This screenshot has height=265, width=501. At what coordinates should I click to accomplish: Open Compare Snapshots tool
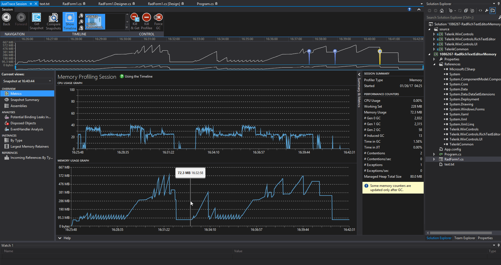click(53, 18)
